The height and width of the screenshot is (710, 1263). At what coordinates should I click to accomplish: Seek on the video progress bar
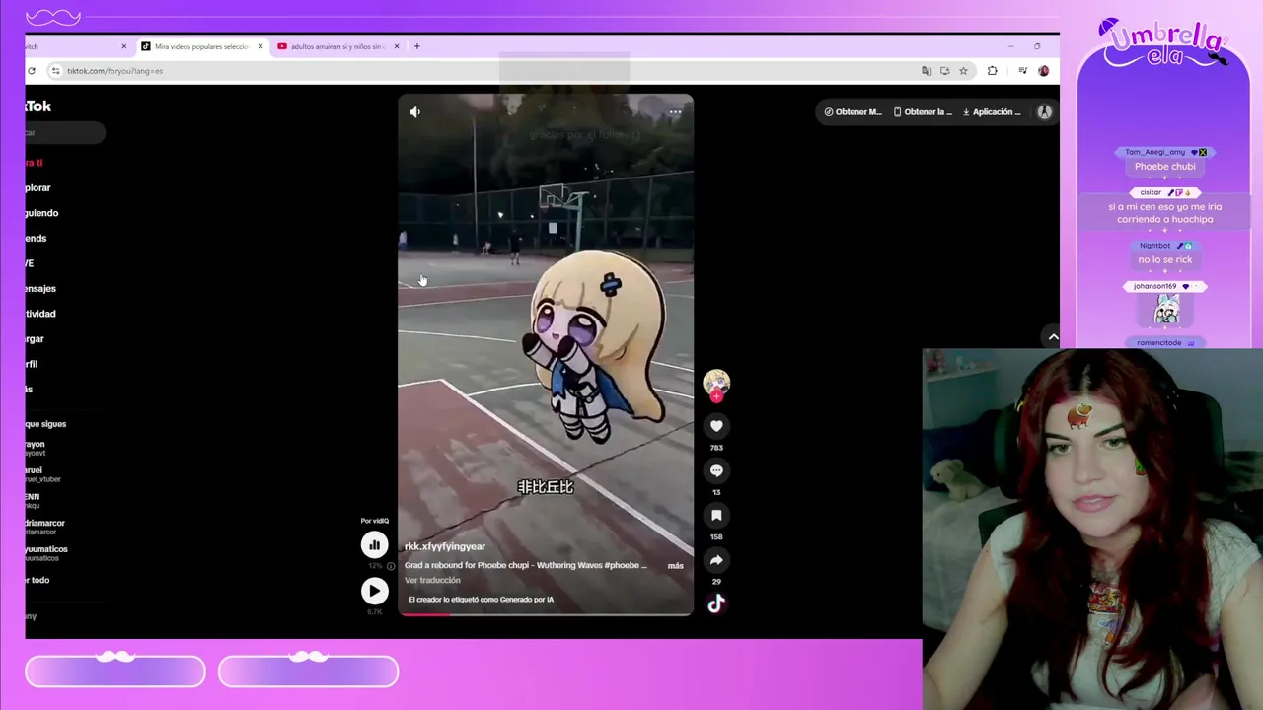point(546,614)
